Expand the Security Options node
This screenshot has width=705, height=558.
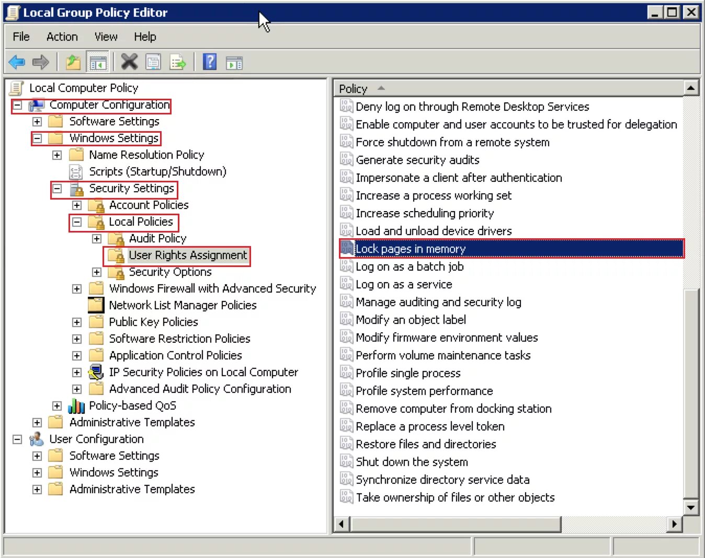pyautogui.click(x=97, y=272)
